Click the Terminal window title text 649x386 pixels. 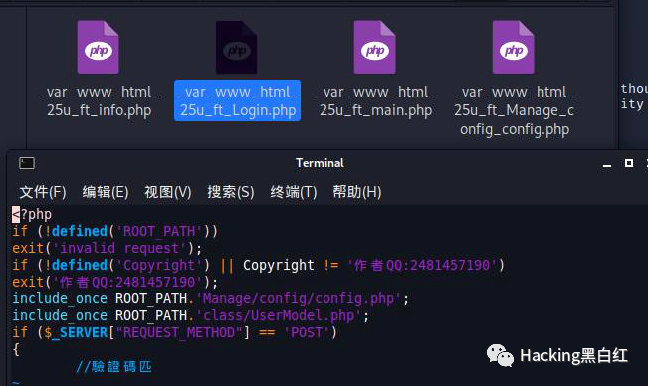coord(320,163)
